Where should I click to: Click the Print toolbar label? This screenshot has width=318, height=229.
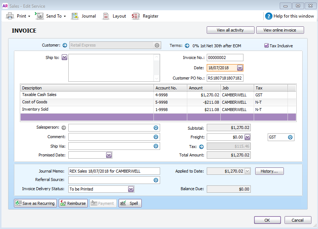click(x=22, y=16)
